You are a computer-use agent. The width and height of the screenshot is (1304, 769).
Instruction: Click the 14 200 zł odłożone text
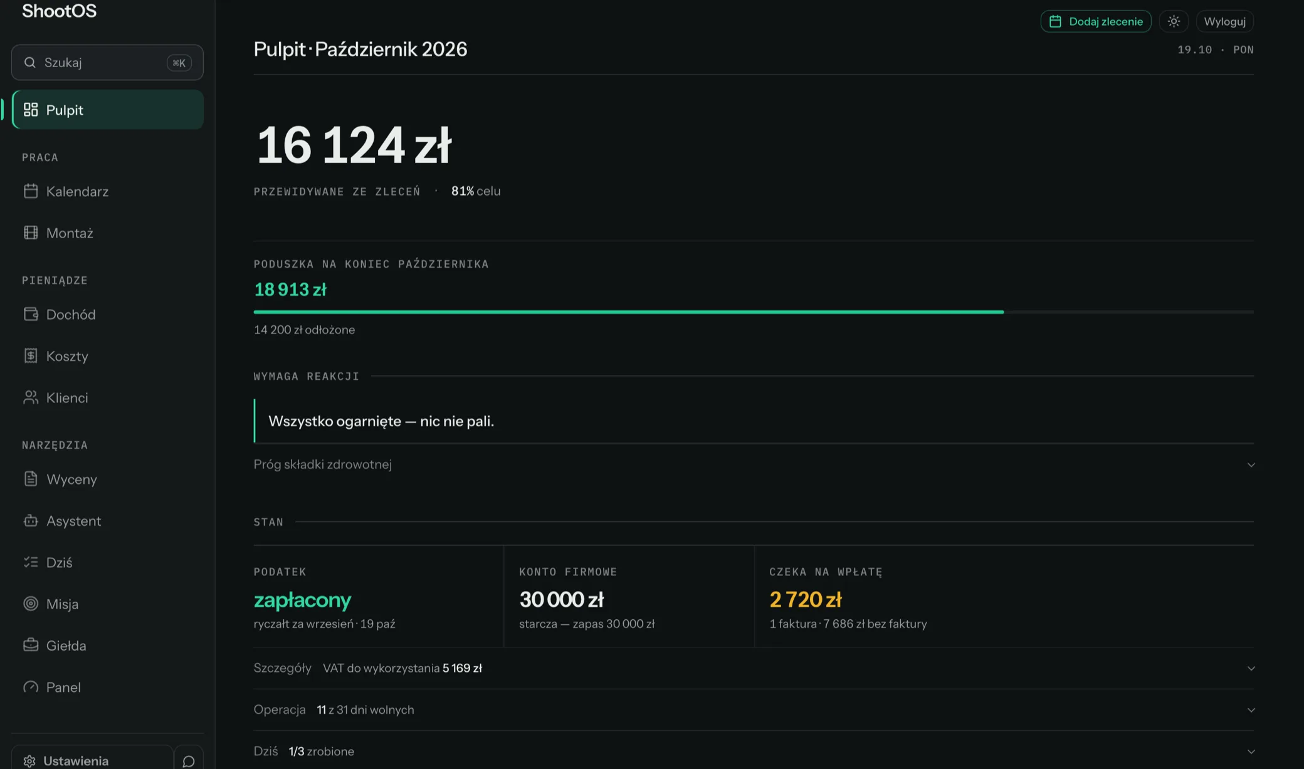coord(304,330)
